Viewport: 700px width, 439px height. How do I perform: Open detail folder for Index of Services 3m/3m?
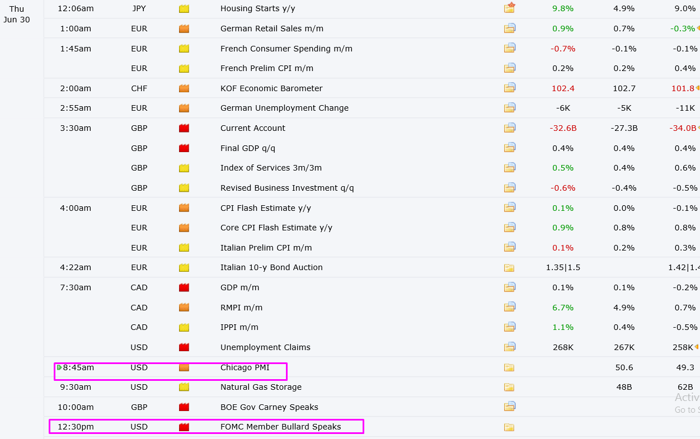pyautogui.click(x=509, y=168)
